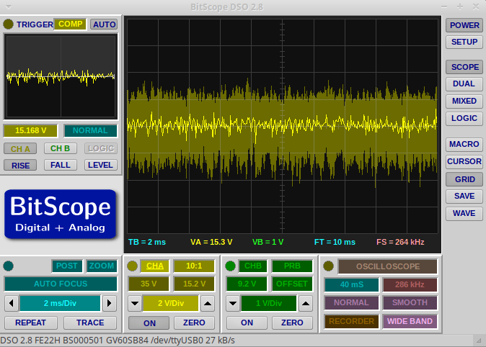Image resolution: width=486 pixels, height=347 pixels.
Task: Click the 286 kHz sample rate field
Action: point(410,285)
